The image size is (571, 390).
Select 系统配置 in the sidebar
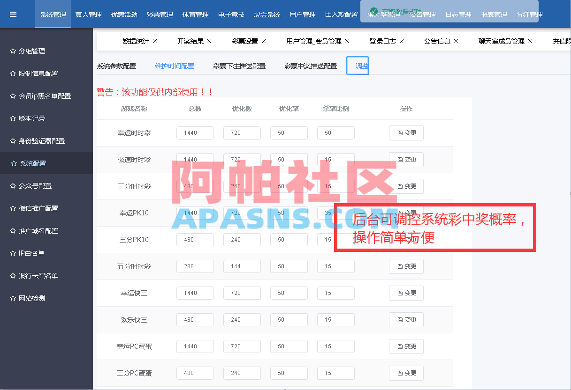33,163
